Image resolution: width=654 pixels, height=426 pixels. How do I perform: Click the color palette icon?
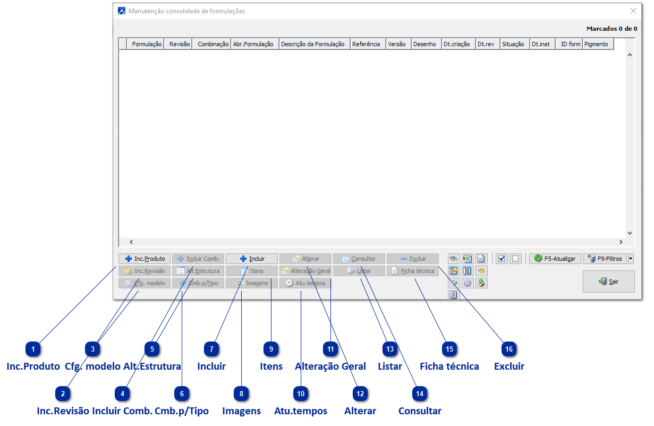481,271
